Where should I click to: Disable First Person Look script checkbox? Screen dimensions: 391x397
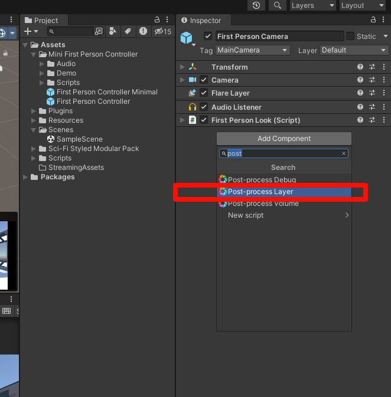(x=204, y=120)
